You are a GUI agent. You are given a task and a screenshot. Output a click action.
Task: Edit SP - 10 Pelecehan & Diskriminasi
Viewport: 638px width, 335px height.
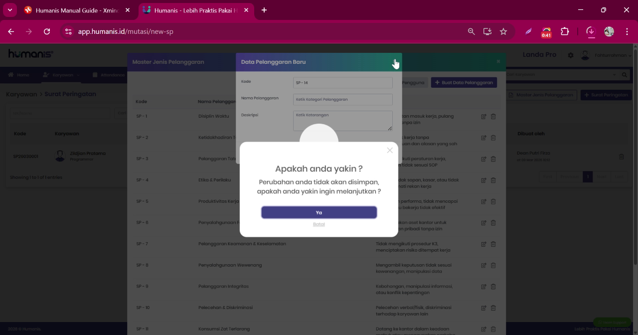483,308
